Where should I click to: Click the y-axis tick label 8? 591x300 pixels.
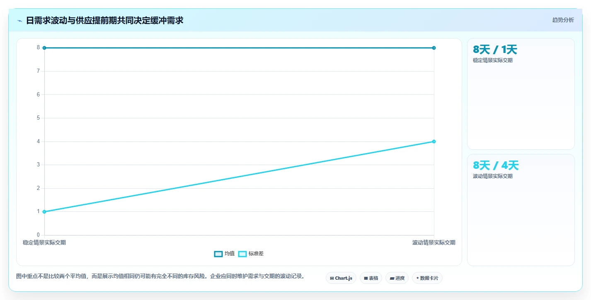tap(38, 48)
